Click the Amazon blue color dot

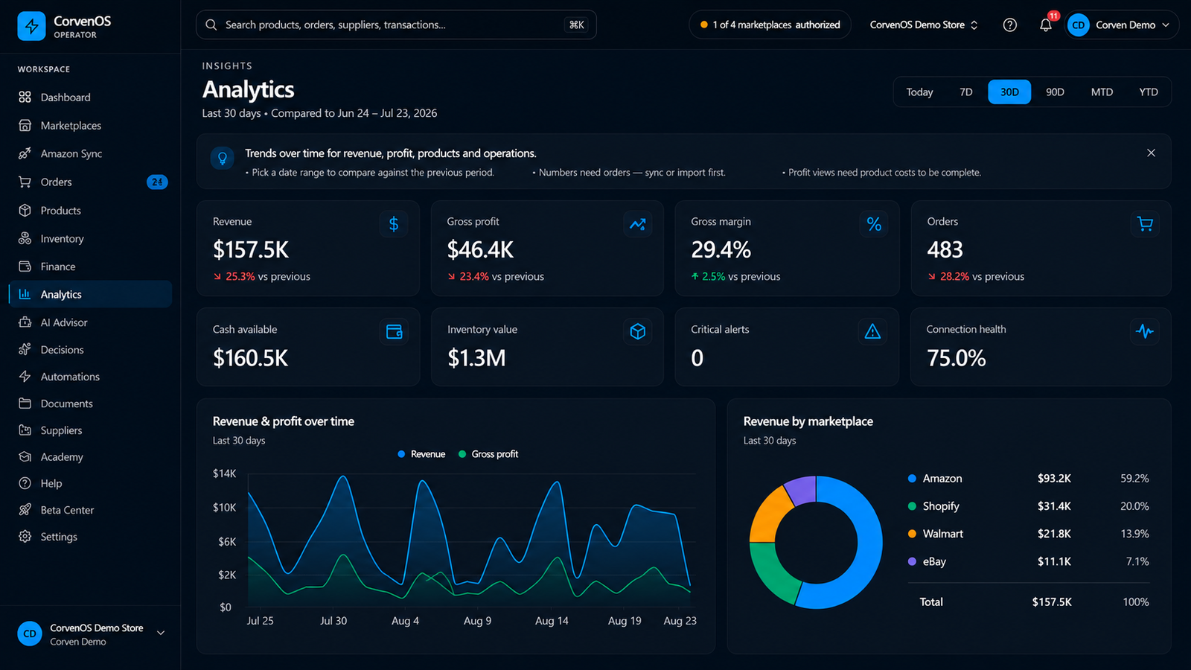click(x=912, y=479)
